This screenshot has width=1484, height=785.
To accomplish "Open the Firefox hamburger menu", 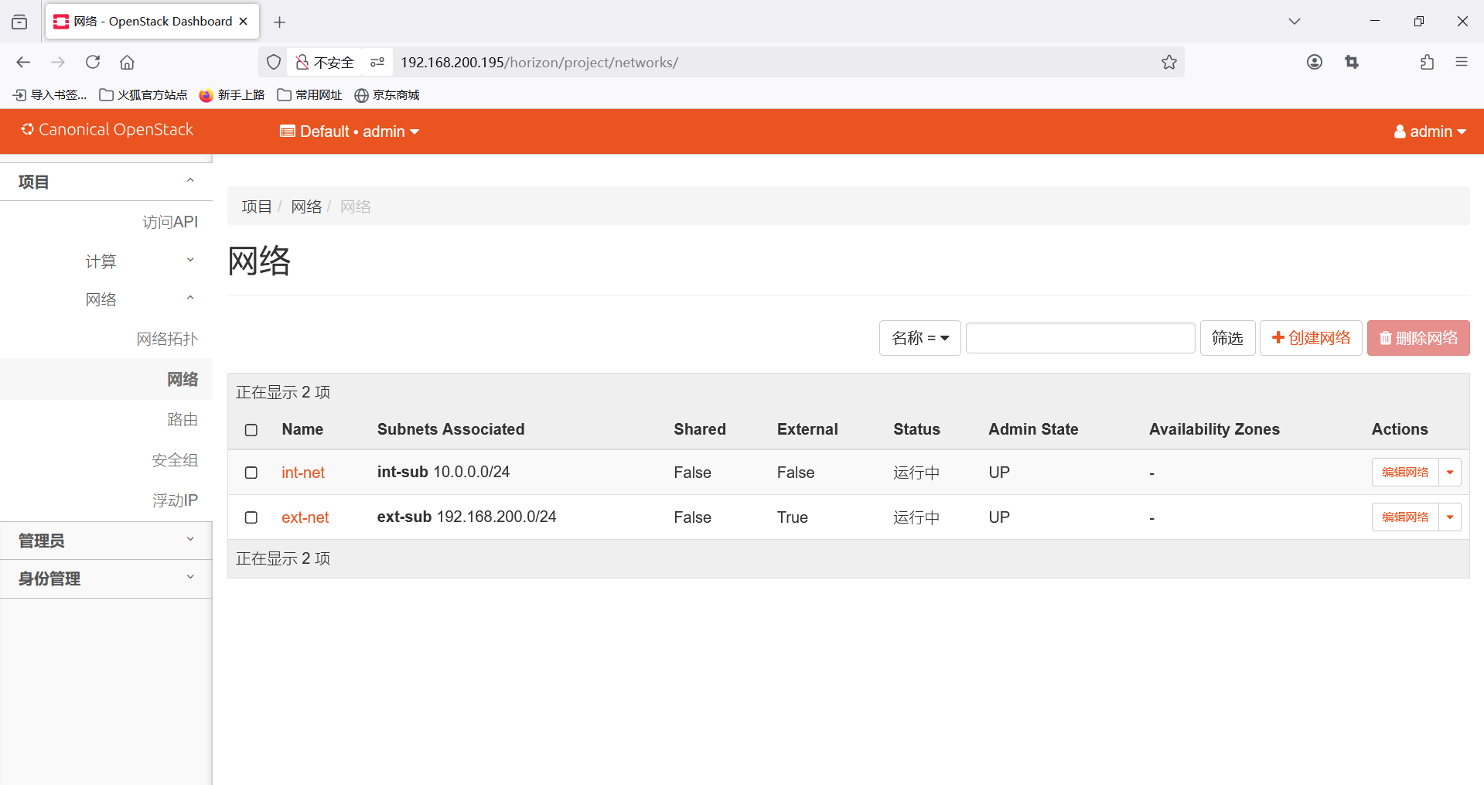I will point(1462,62).
